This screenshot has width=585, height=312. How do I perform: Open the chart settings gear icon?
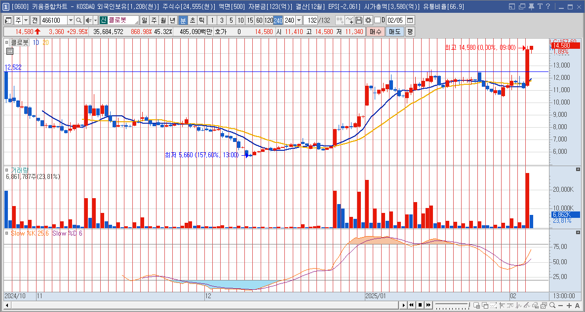pos(368,21)
